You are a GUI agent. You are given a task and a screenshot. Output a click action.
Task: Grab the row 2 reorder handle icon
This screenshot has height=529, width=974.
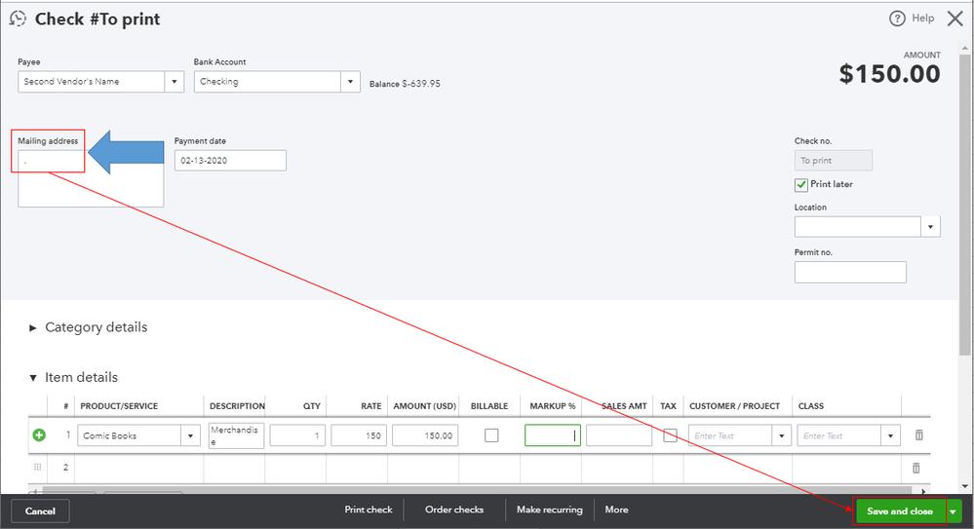click(x=37, y=467)
